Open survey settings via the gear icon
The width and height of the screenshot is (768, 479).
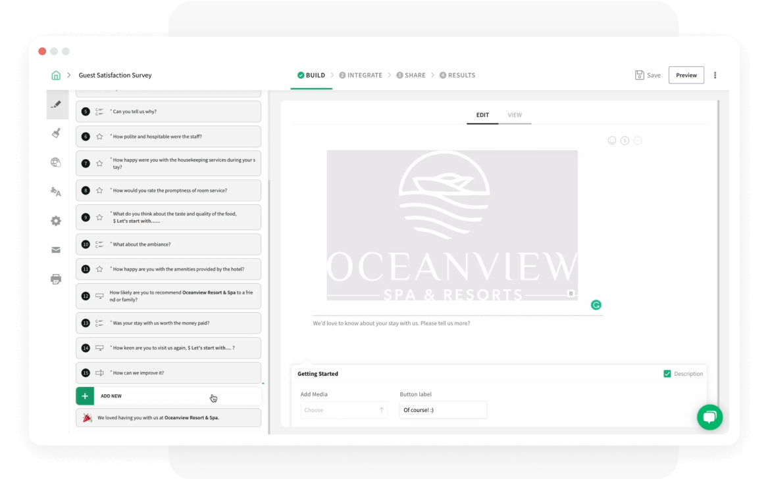[57, 221]
